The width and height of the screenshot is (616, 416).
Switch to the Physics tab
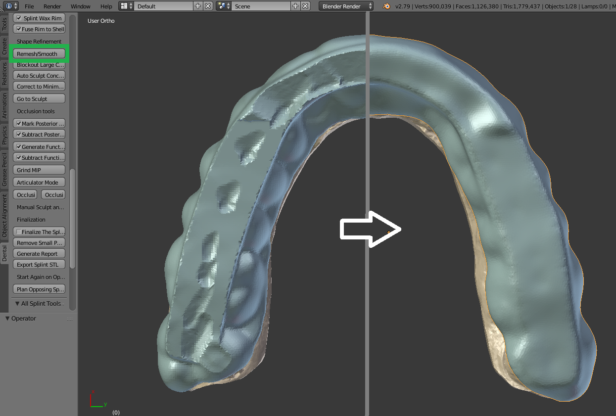tap(4, 136)
